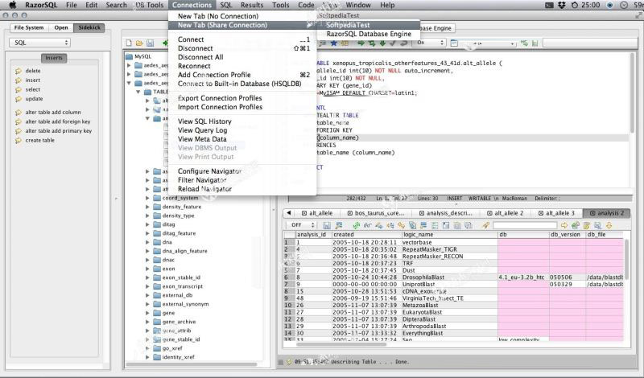Click the key link icon in the results toolbar
644x378 pixels.
tap(401, 225)
